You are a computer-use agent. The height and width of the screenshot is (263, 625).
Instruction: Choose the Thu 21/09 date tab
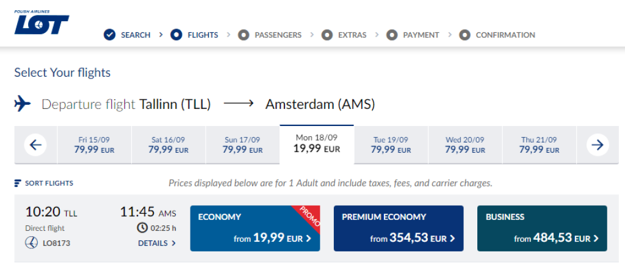coord(539,145)
